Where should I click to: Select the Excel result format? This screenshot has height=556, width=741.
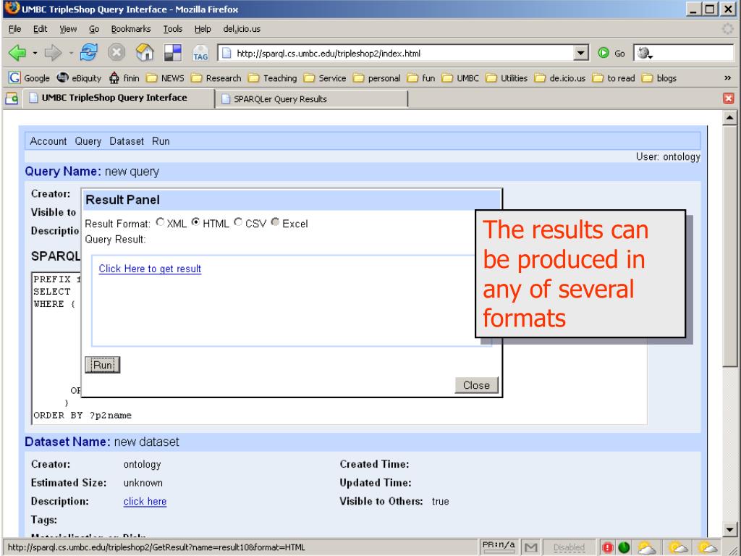pos(275,222)
